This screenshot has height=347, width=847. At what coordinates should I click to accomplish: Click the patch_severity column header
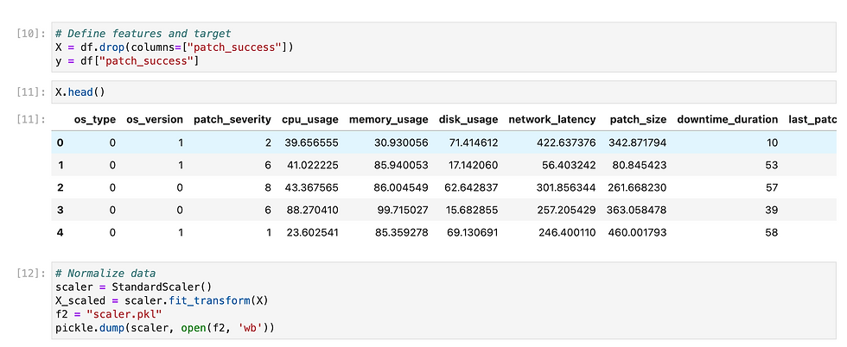pos(232,120)
